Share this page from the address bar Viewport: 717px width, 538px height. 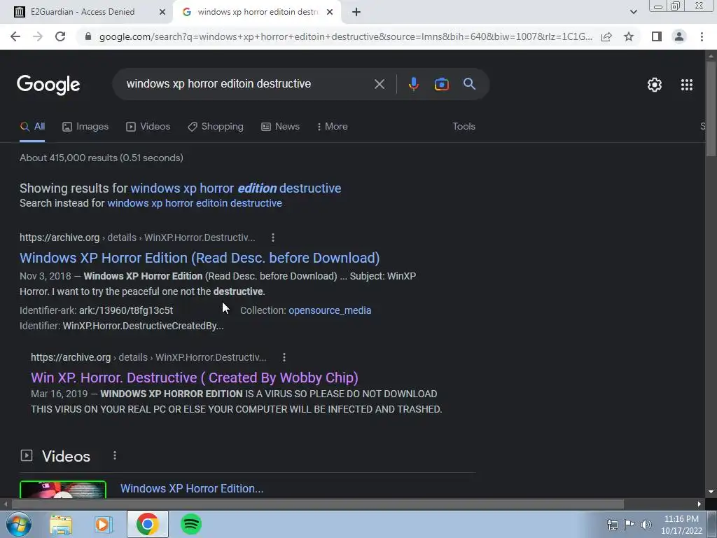pyautogui.click(x=606, y=36)
